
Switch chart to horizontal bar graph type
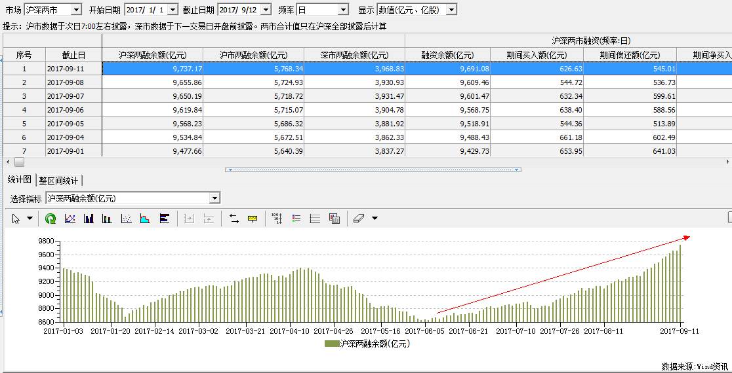164,219
